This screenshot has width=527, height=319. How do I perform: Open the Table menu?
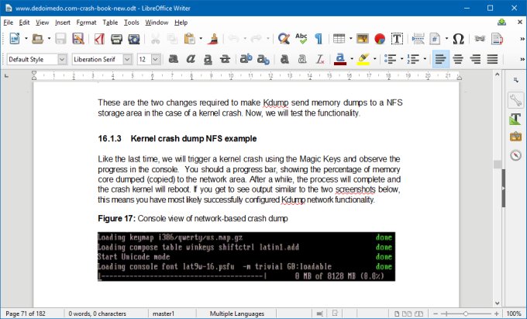pos(111,23)
